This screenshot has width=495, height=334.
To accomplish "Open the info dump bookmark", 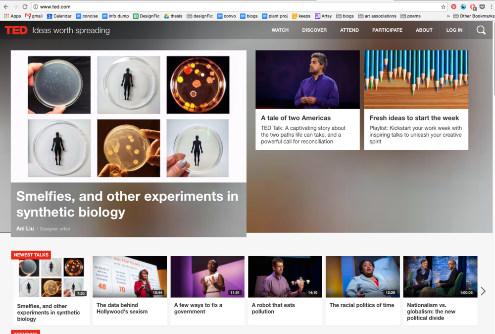I will [115, 16].
